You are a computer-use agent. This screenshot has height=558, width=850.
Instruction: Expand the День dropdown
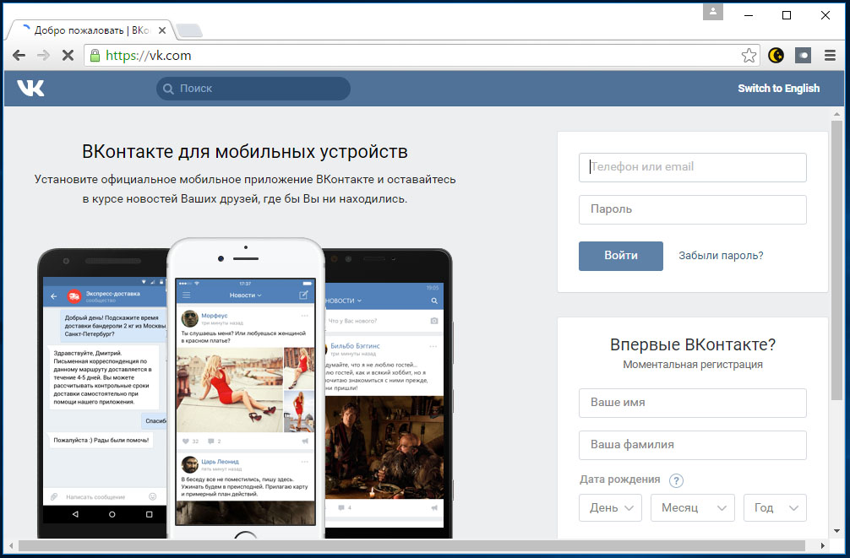[610, 507]
